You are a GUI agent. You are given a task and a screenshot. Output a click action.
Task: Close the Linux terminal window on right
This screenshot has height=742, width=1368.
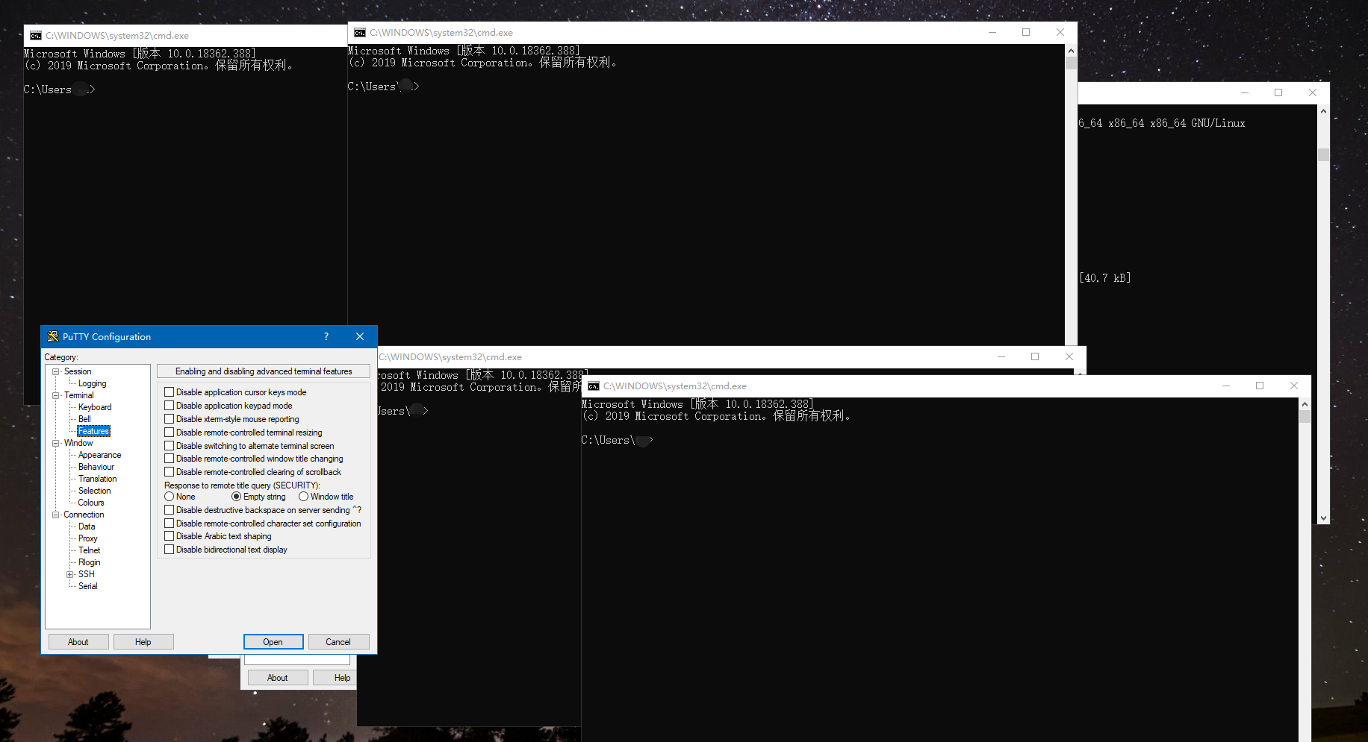[x=1313, y=92]
